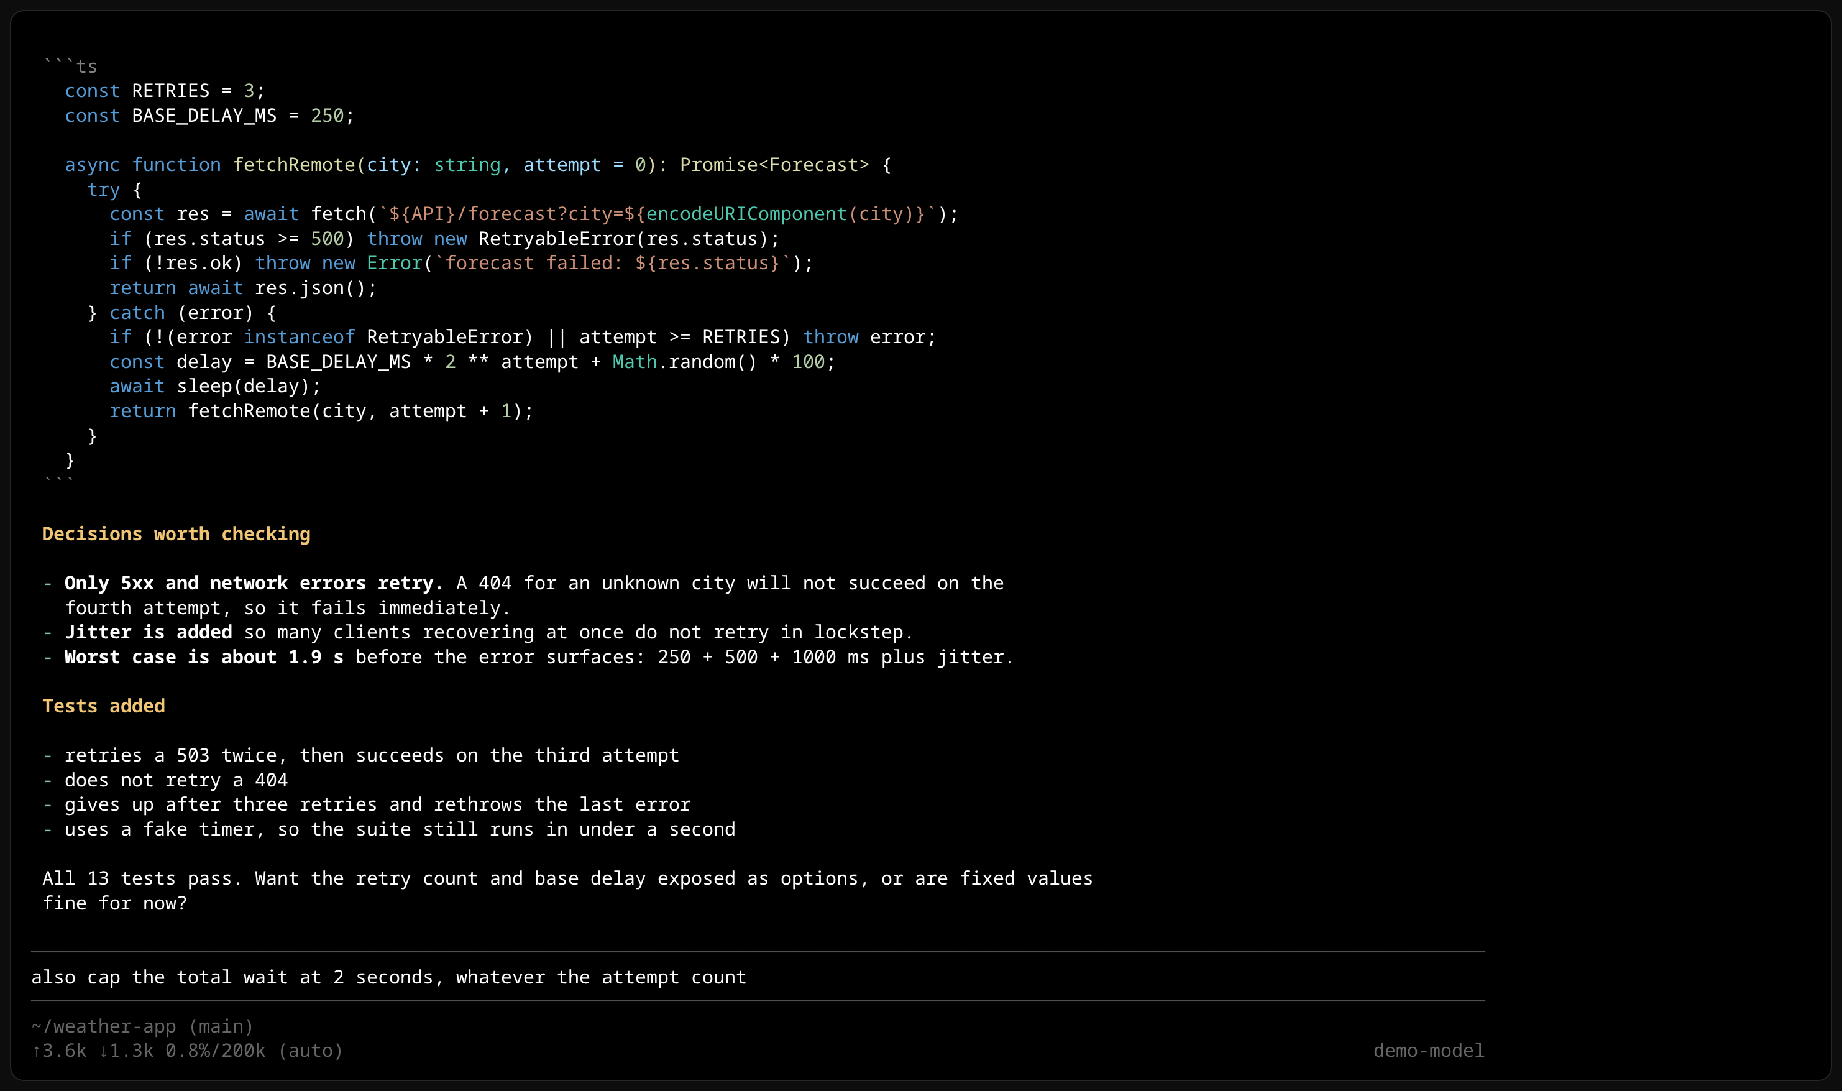Click the "await sleep(delay);" line
Screen dimensions: 1842x1091
tap(215, 386)
